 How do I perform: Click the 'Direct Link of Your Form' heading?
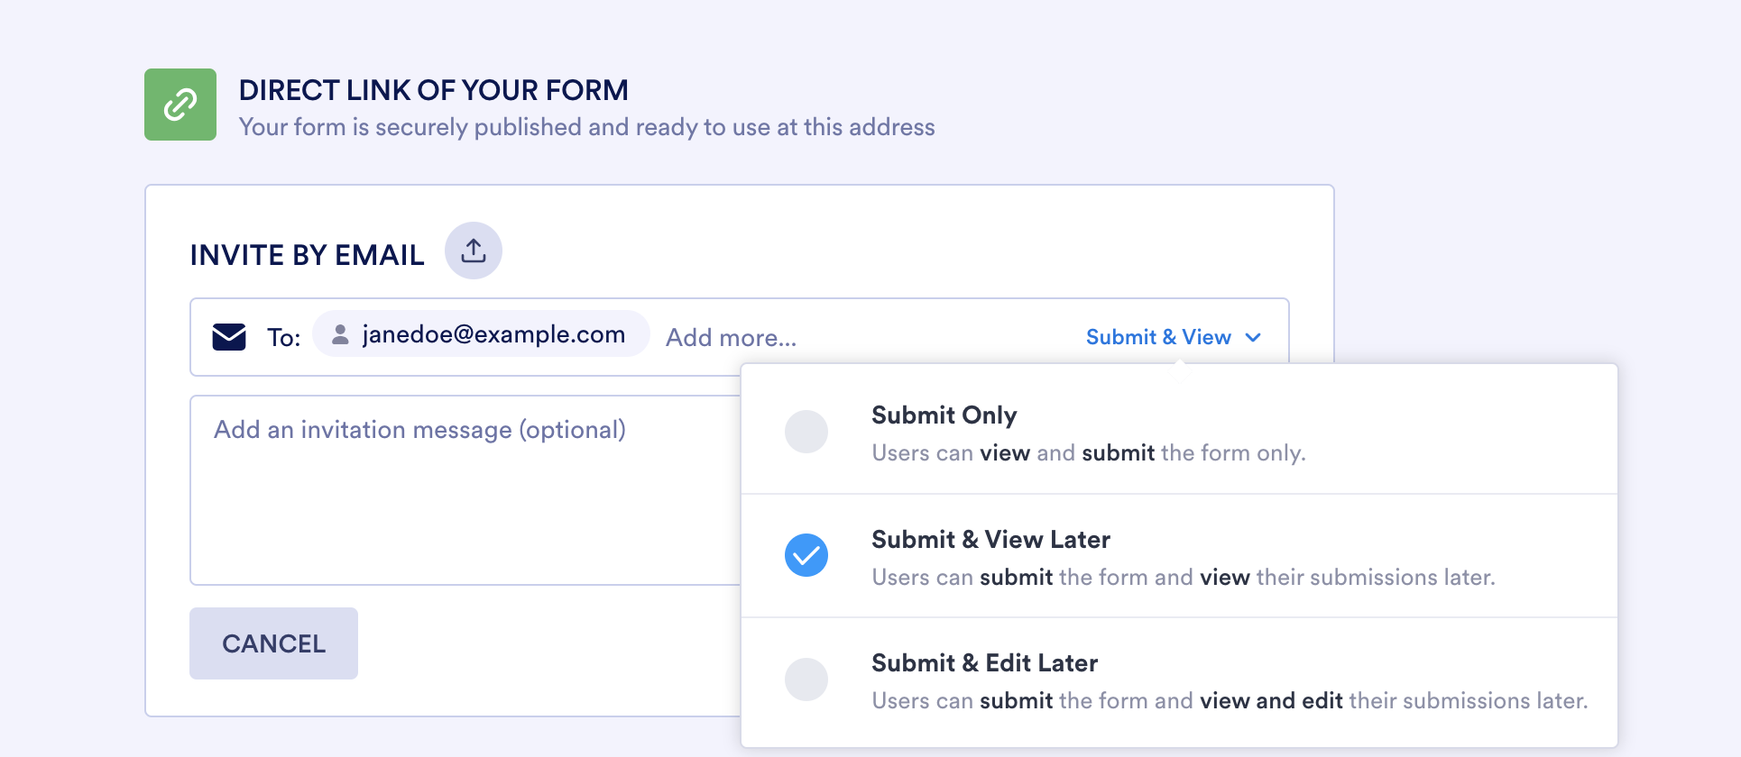pos(433,90)
